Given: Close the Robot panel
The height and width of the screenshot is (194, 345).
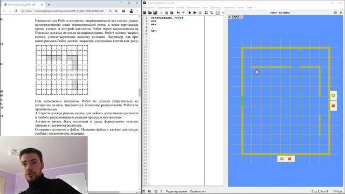Looking at the screenshot, I should tap(341, 13).
